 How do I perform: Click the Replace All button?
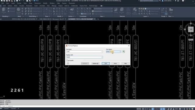[x=95, y=63]
